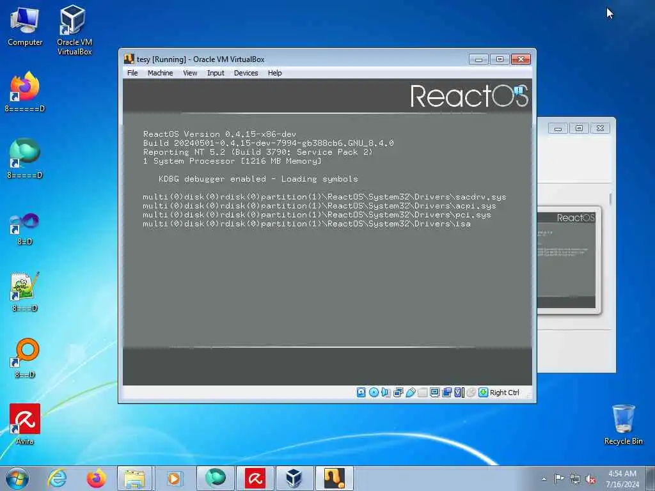Open the Windows Start menu
The image size is (655, 491).
tap(17, 478)
